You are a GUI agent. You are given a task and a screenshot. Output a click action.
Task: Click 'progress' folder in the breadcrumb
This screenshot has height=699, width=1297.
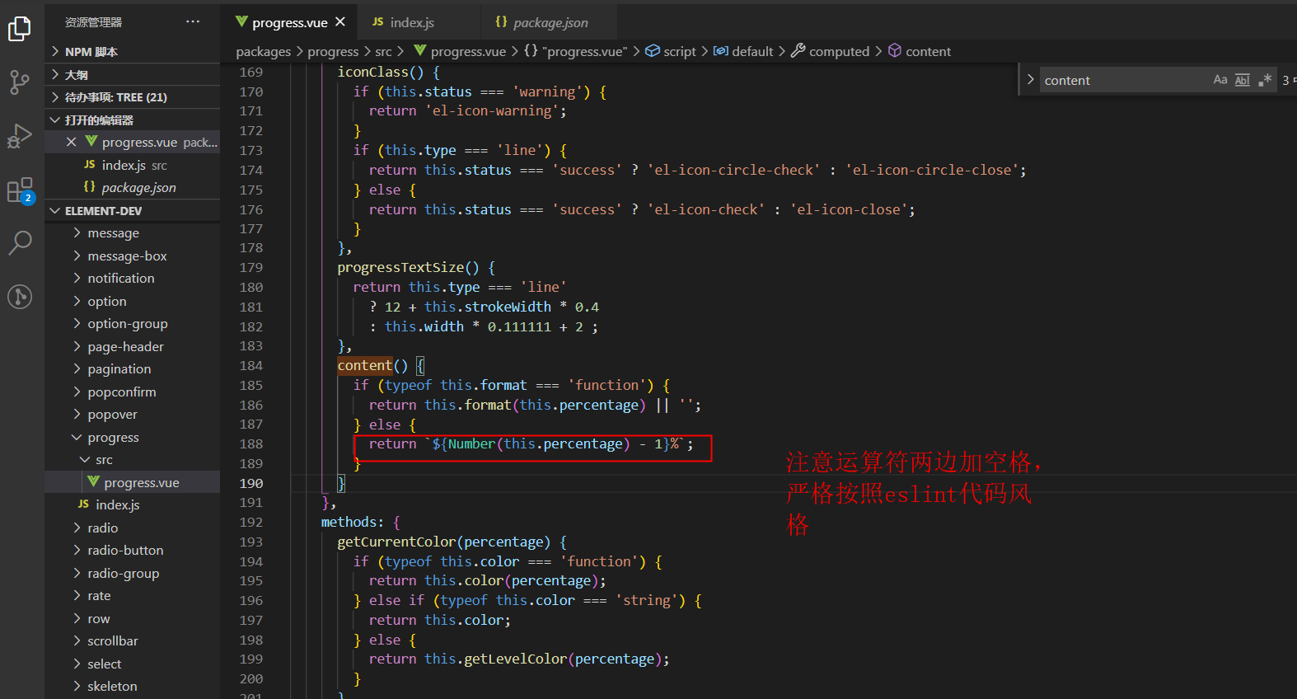333,51
